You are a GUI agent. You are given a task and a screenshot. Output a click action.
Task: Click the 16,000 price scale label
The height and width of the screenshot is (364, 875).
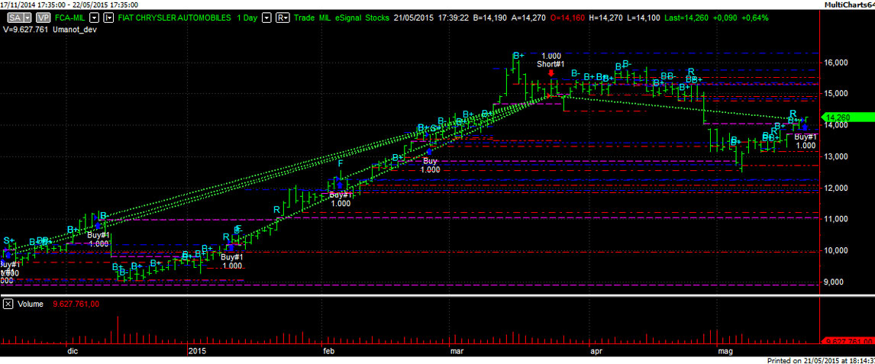(838, 63)
